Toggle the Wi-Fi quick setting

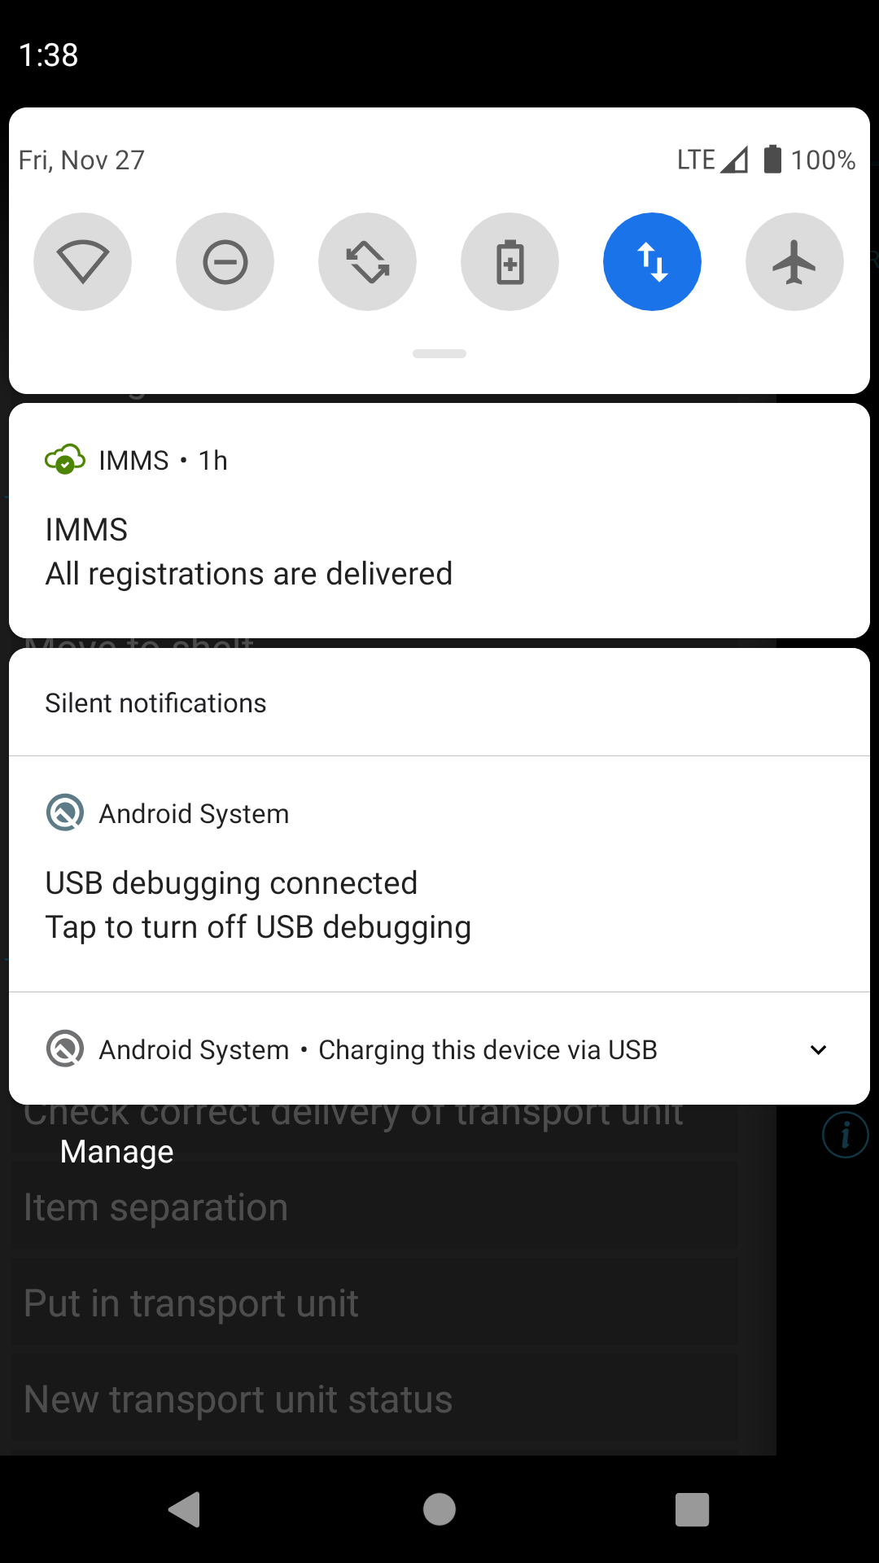point(82,262)
